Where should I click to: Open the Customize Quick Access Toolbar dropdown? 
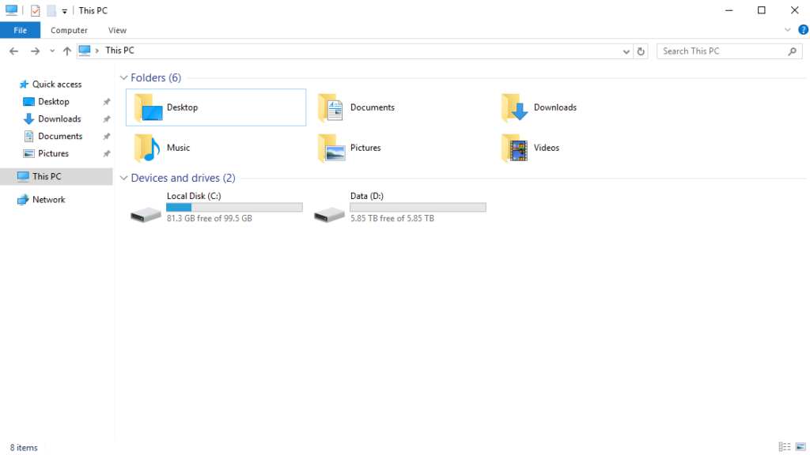click(65, 11)
